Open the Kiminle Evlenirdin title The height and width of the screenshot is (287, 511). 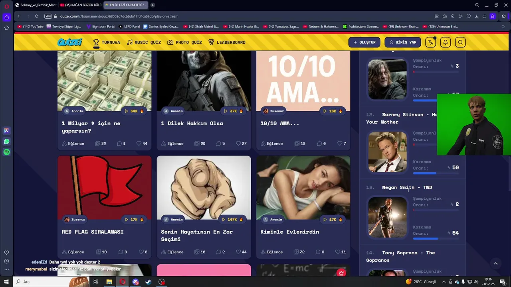pyautogui.click(x=289, y=232)
